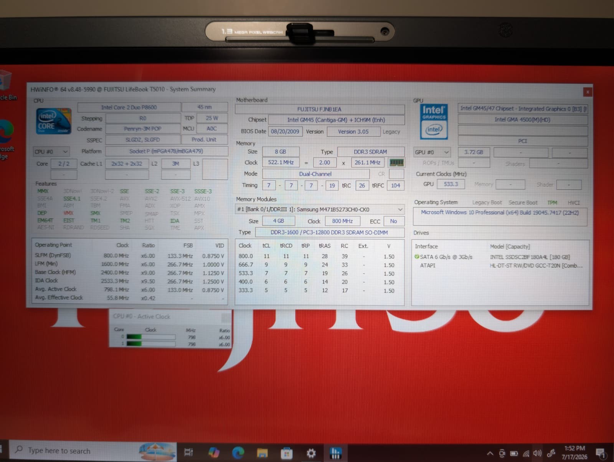Launch Copilot from the taskbar

(x=214, y=452)
